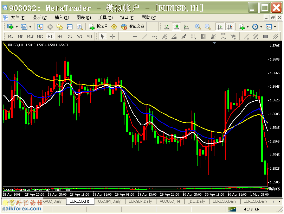The height and width of the screenshot is (214, 284).
Task: Open the Navigator folder-star icon
Action: point(60,27)
